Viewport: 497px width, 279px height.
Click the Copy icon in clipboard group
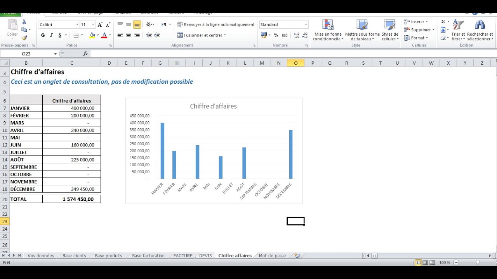[x=24, y=30]
